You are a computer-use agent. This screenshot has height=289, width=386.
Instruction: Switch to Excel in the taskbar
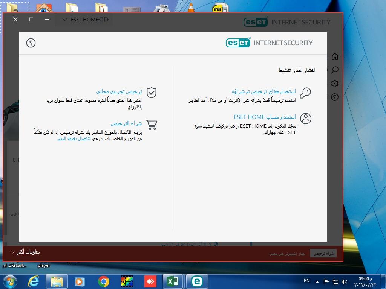pyautogui.click(x=173, y=281)
